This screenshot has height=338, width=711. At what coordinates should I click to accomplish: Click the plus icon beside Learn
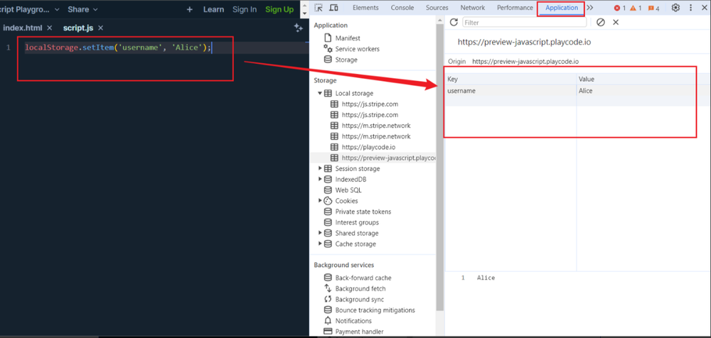click(x=190, y=9)
